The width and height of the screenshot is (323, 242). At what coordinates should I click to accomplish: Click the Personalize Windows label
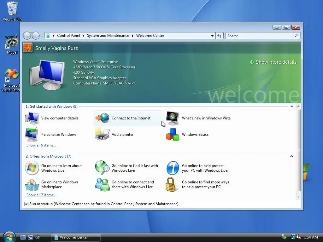[59, 135]
